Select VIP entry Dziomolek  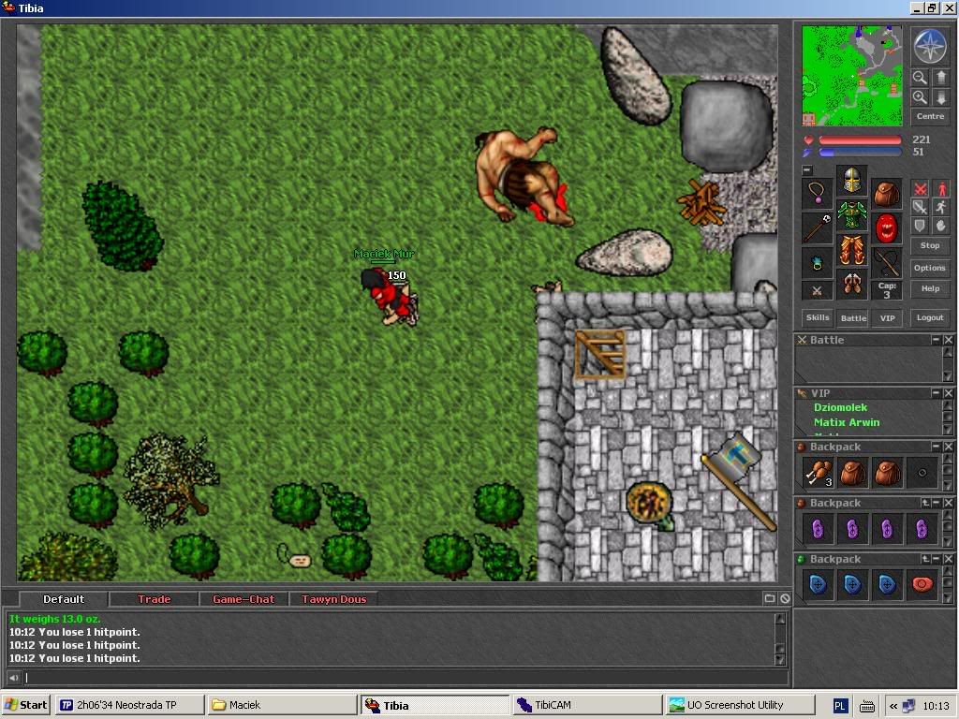pos(840,407)
